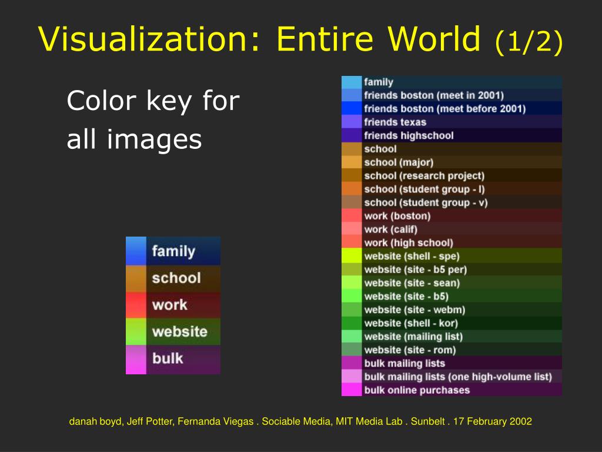Click the 'website (site - webm)' label

(x=414, y=310)
